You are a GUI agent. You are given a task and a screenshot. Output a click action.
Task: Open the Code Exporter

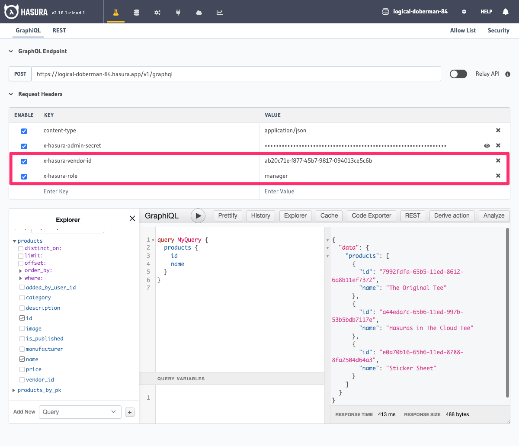(x=371, y=215)
